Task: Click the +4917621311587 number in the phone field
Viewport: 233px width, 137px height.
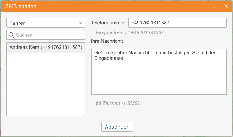Action: [150, 23]
